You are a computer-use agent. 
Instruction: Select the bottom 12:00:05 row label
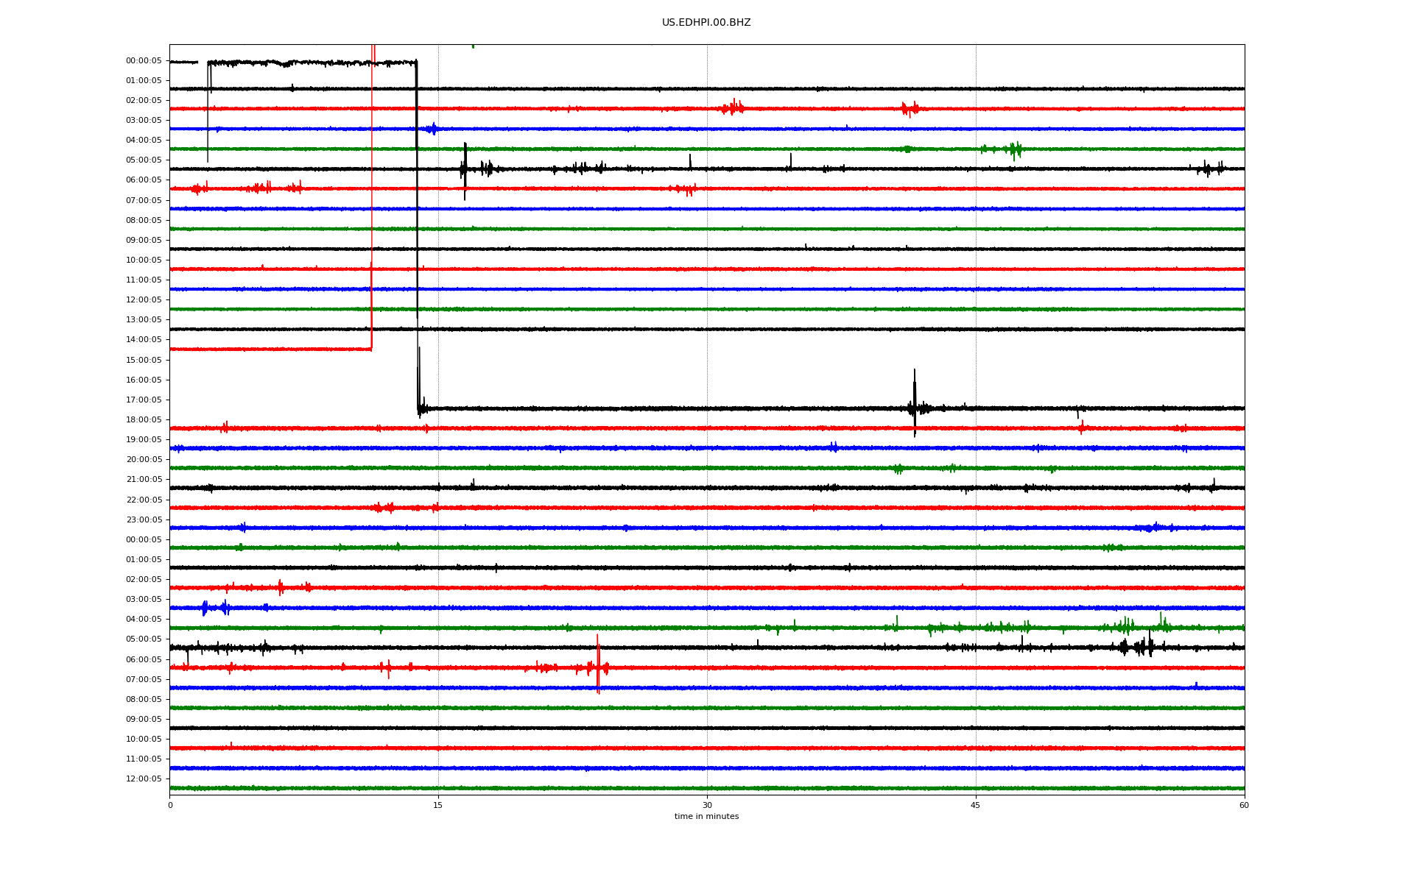click(144, 779)
